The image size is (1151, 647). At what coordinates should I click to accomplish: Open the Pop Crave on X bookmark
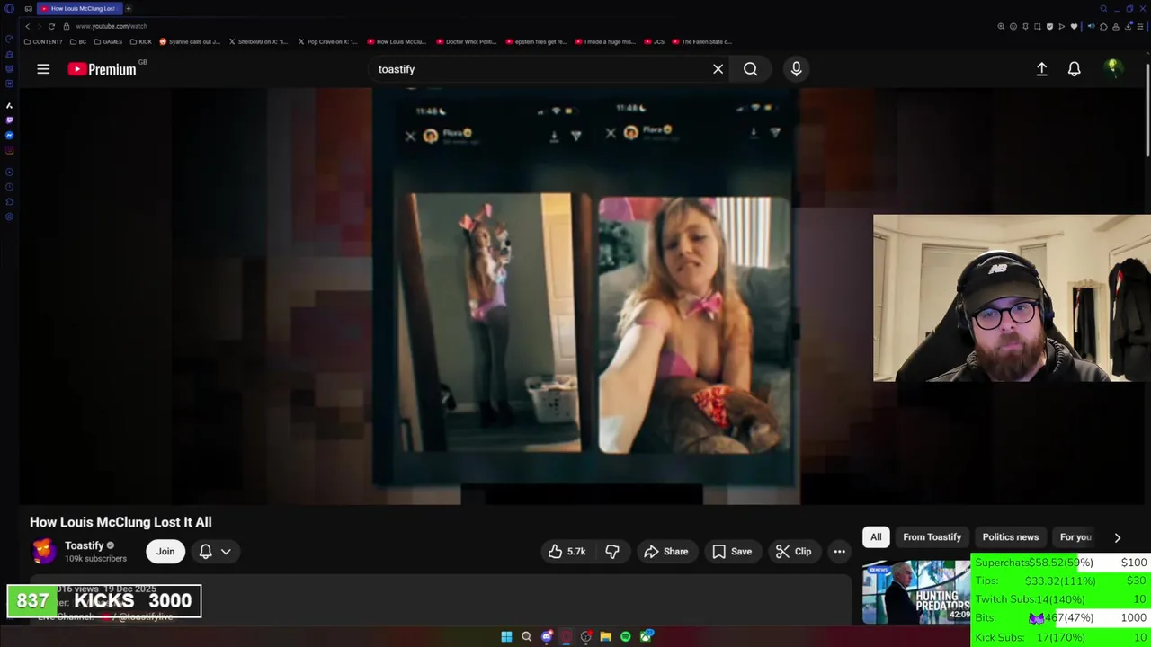[327, 41]
